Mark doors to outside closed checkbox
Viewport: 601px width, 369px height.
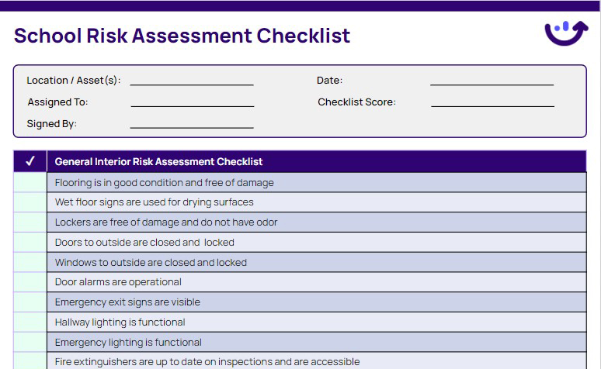(x=30, y=243)
